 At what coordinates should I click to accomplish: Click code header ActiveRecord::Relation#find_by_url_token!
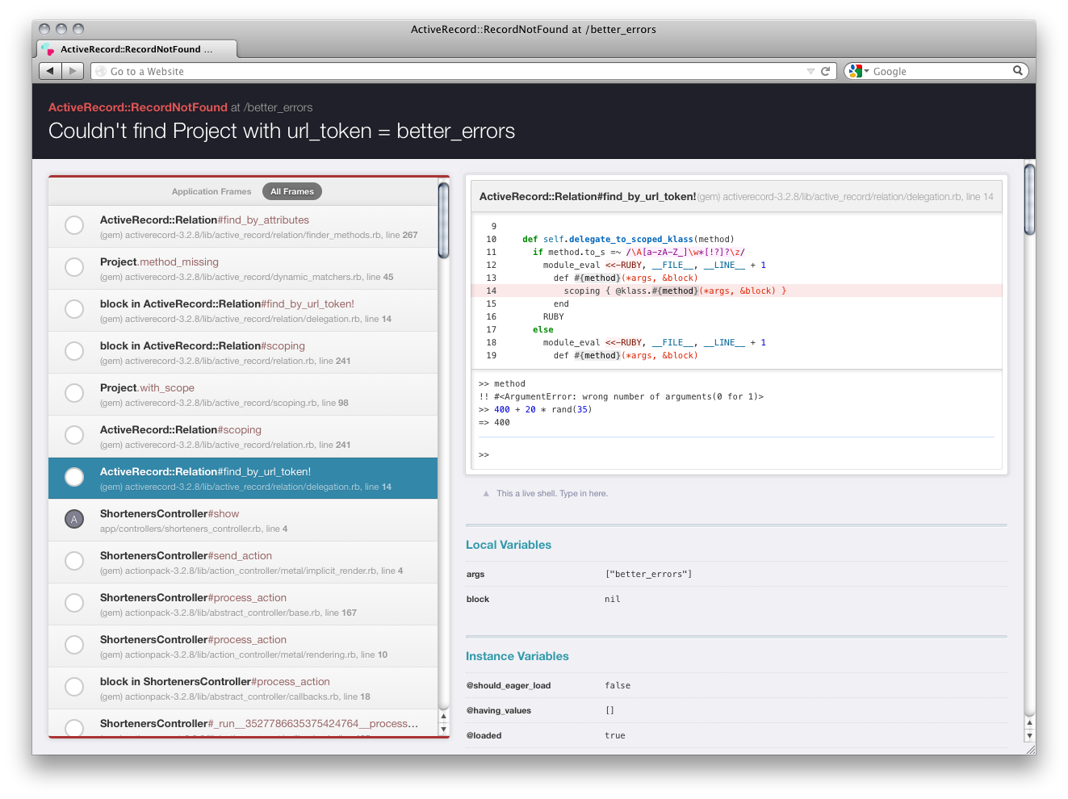click(588, 196)
